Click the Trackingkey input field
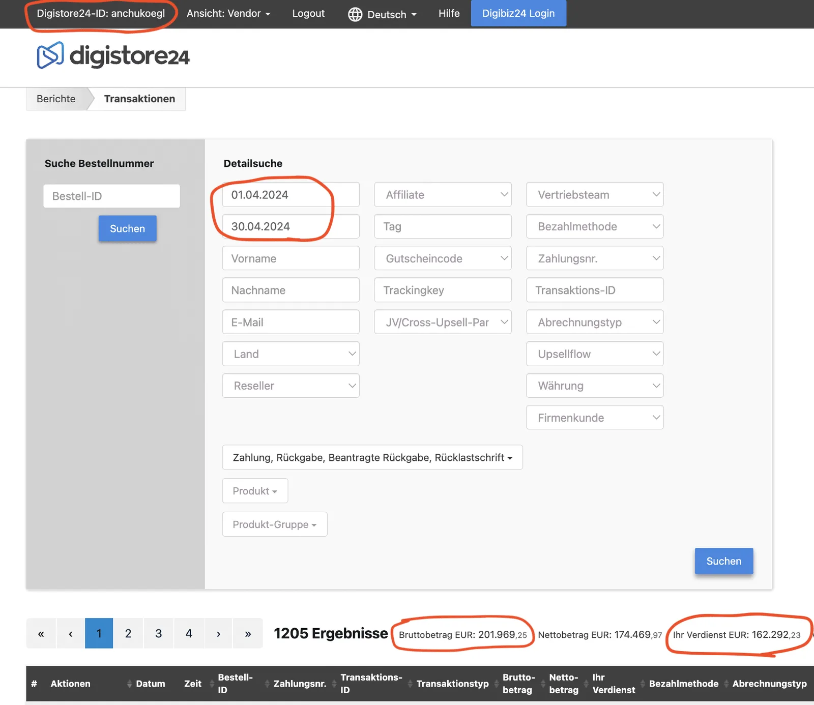814x705 pixels. click(443, 290)
